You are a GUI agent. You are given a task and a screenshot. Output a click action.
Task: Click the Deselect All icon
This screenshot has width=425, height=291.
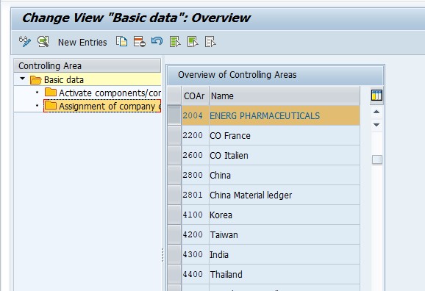click(210, 42)
